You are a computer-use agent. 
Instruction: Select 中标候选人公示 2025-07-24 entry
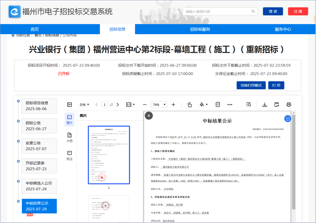click(x=39, y=186)
